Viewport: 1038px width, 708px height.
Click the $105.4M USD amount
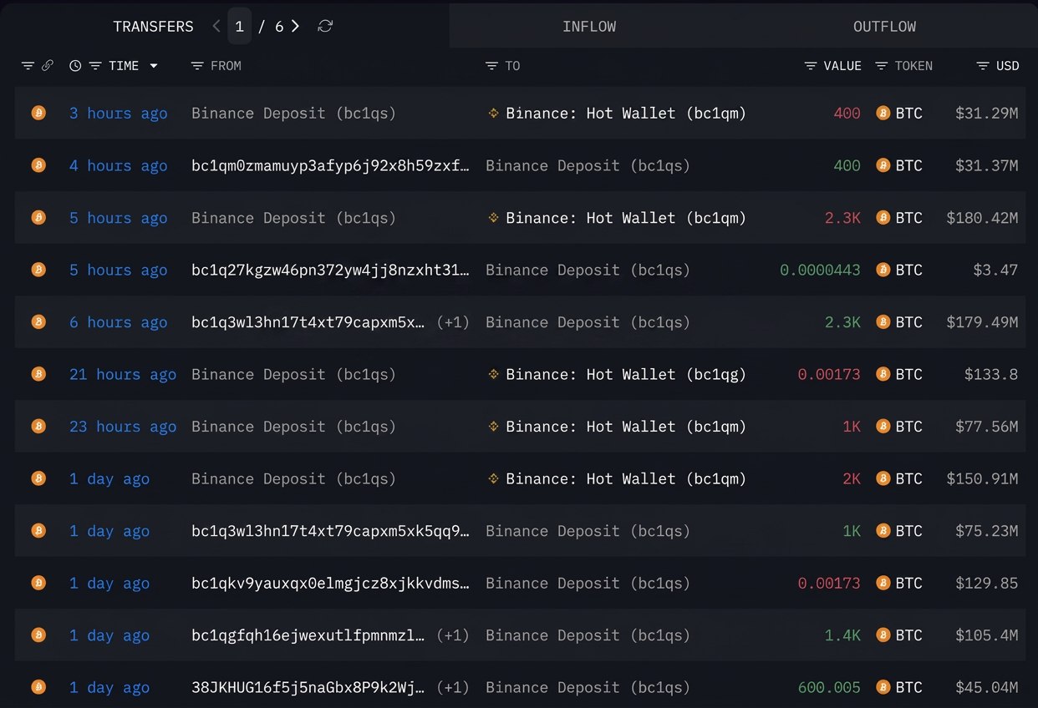[x=987, y=635]
